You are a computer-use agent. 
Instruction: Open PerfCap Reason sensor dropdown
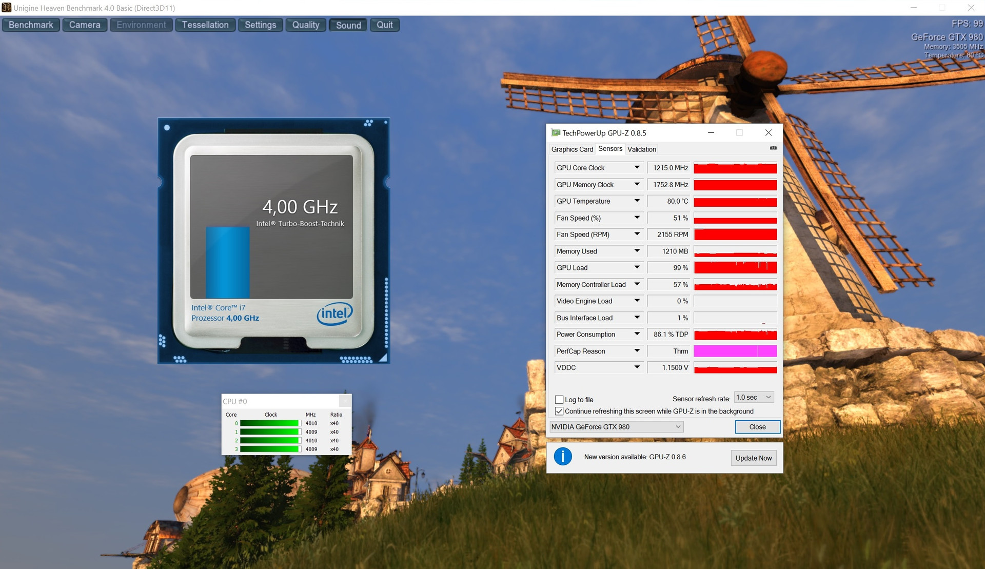point(637,351)
